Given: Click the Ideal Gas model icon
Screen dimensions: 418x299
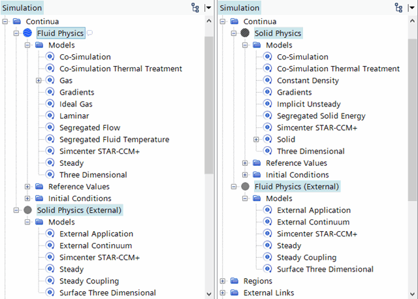Looking at the screenshot, I should [50, 104].
